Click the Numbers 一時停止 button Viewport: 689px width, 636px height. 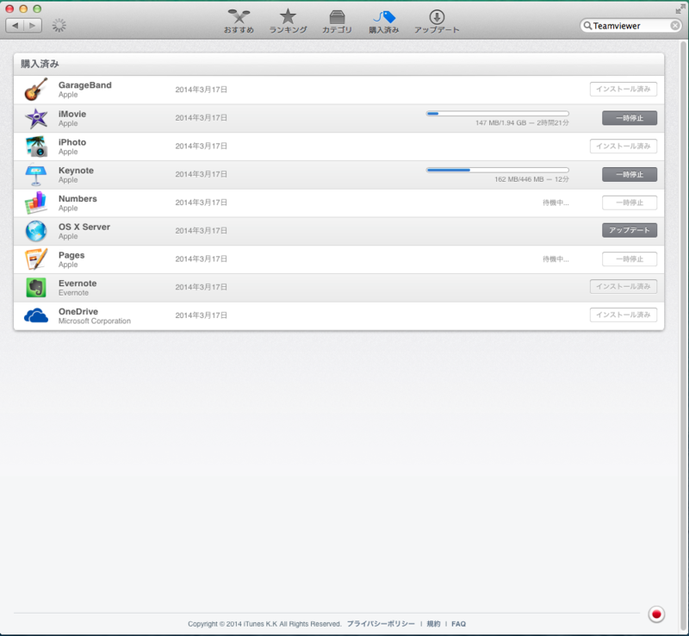630,203
